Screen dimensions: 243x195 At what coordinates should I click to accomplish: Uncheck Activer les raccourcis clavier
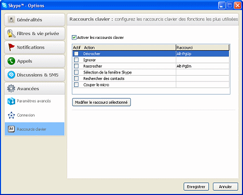(74, 37)
